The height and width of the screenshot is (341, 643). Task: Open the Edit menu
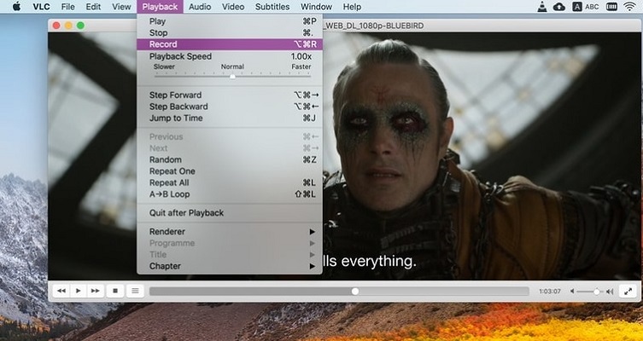(x=94, y=7)
